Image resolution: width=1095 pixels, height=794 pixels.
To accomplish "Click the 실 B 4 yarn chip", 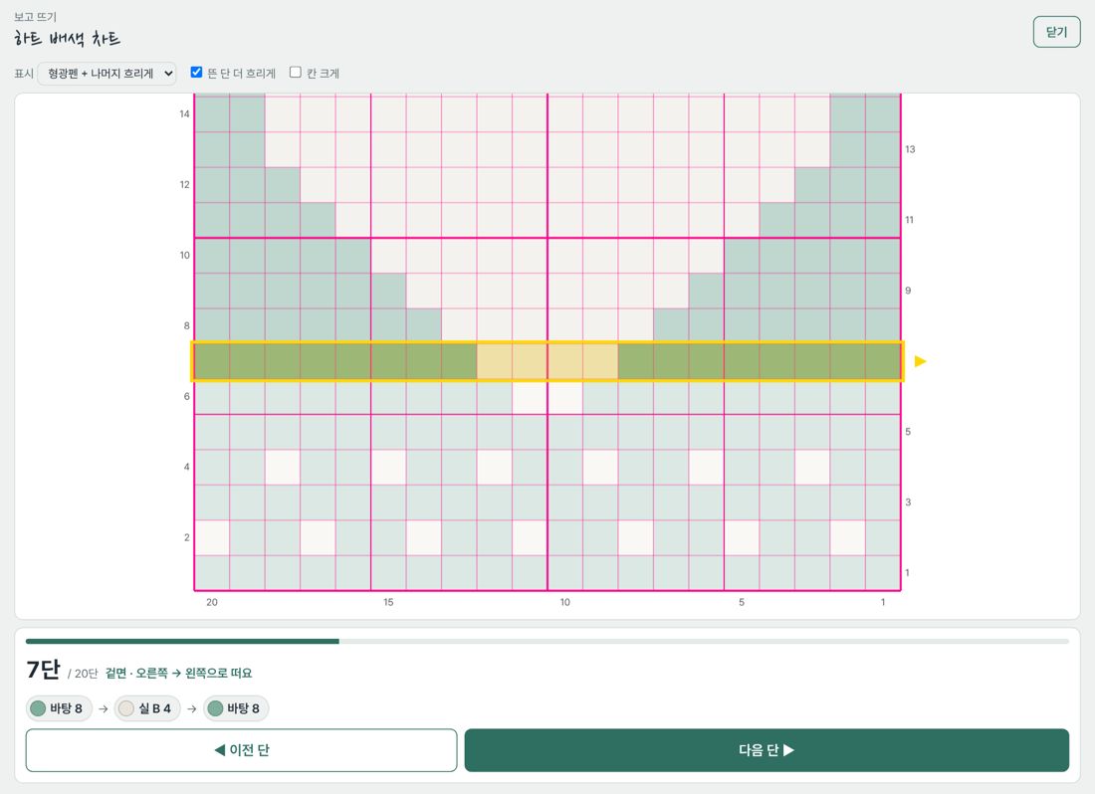I will coord(146,708).
